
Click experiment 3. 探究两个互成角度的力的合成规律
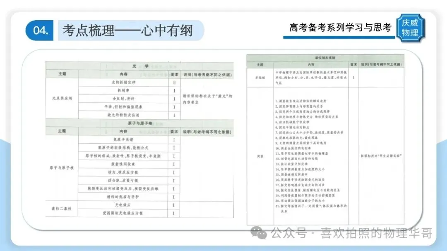(303, 111)
